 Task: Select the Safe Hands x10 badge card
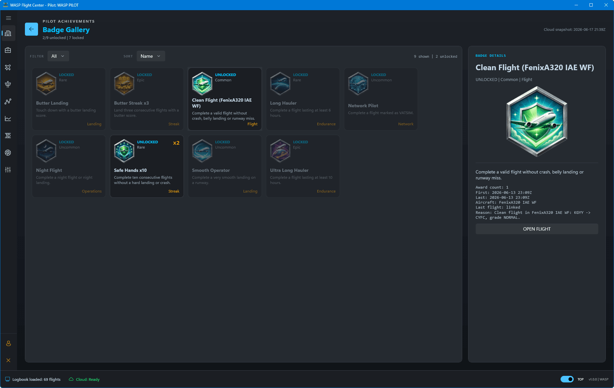point(147,166)
